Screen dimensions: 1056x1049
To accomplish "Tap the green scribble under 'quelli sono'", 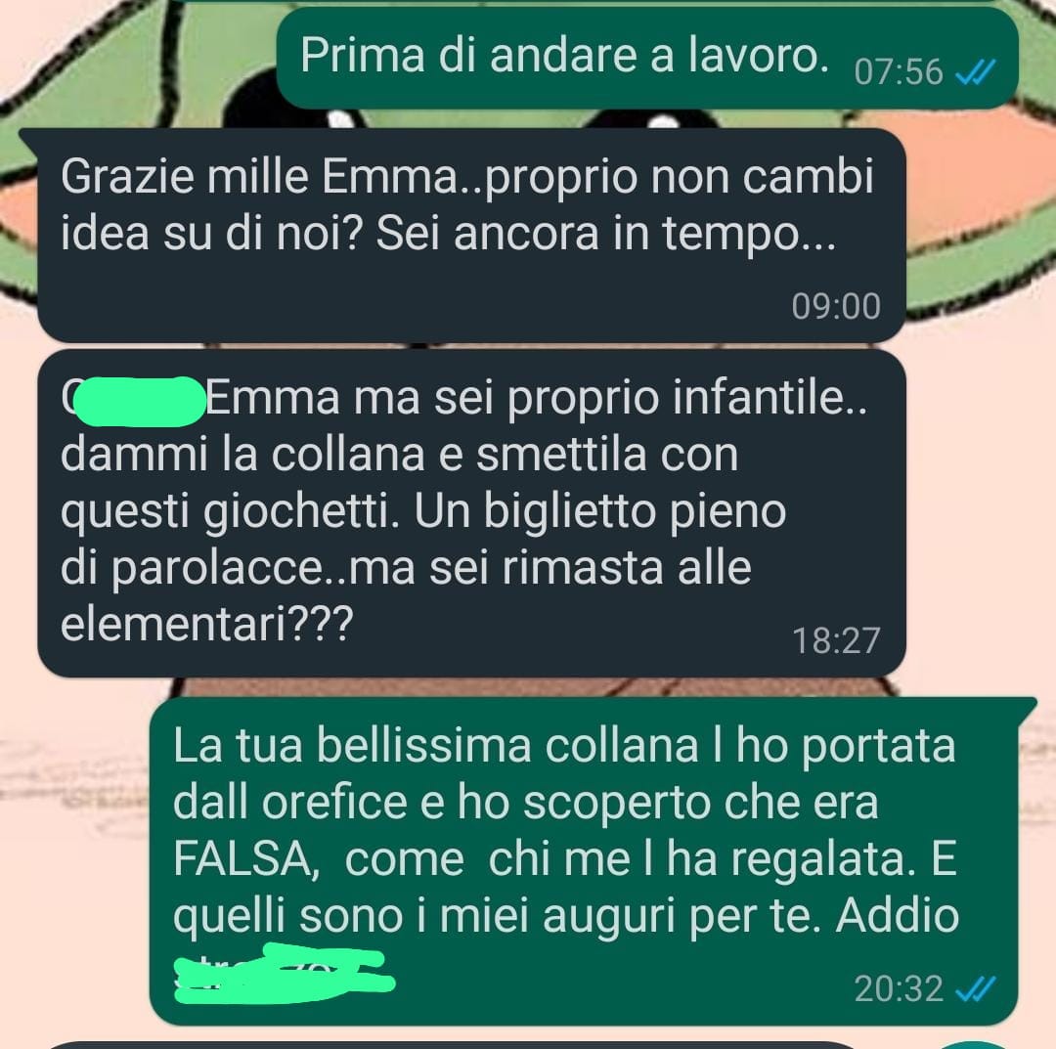I will (x=284, y=975).
